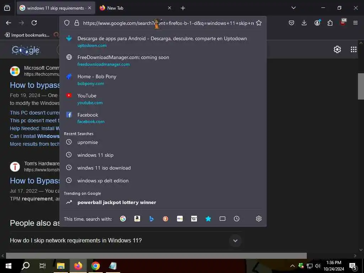Open Google apps grid

coord(354,49)
